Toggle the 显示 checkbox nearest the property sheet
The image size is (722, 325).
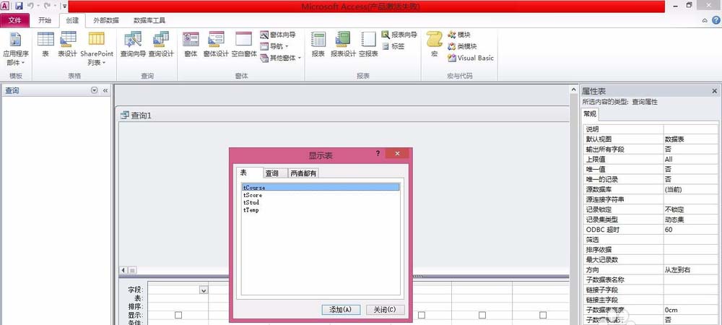pos(542,315)
